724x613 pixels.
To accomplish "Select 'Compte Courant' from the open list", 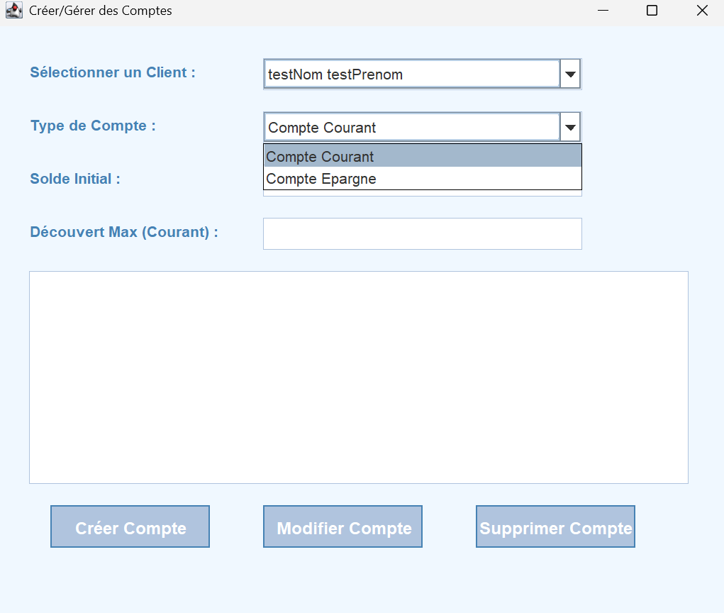I will coord(422,156).
